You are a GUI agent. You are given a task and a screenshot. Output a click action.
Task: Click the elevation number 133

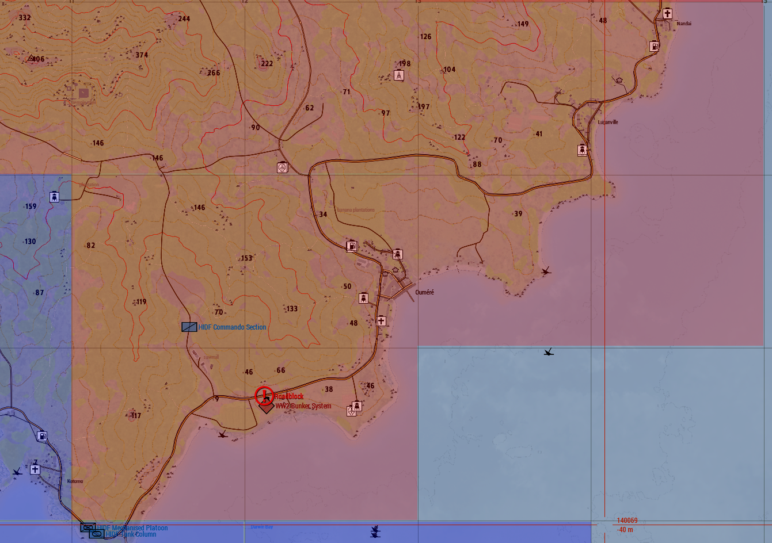292,309
